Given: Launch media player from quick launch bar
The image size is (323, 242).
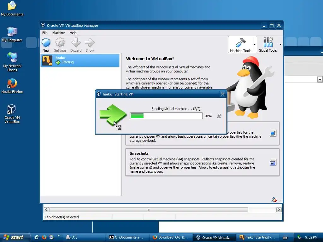Looking at the screenshot, I should 51,237.
